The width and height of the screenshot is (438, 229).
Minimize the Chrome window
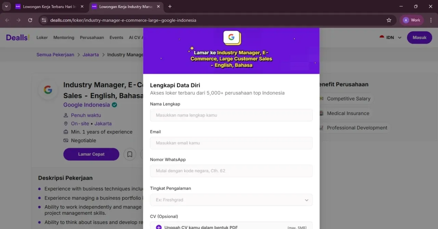400,6
